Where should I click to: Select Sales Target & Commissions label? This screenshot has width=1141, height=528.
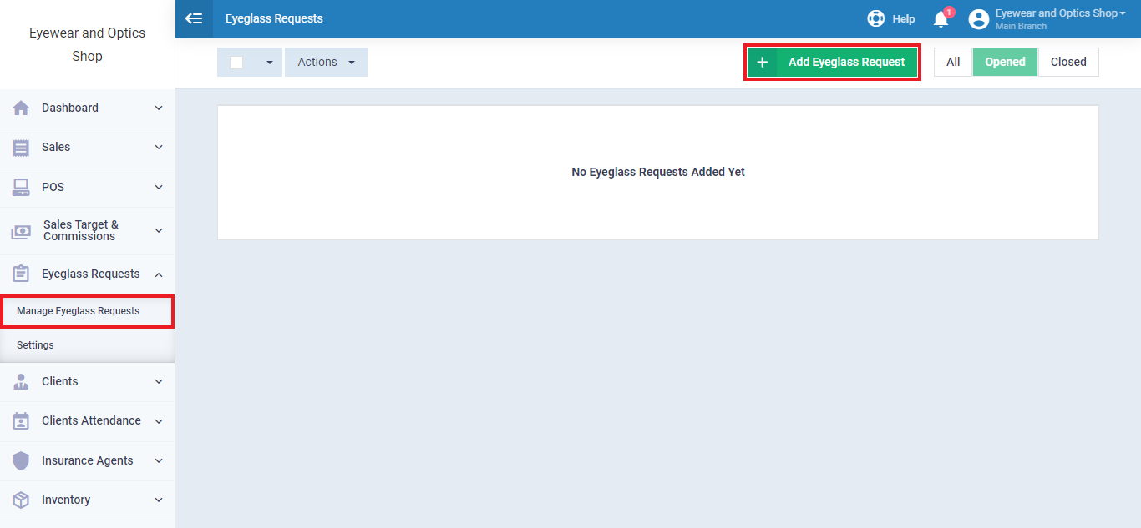point(81,230)
